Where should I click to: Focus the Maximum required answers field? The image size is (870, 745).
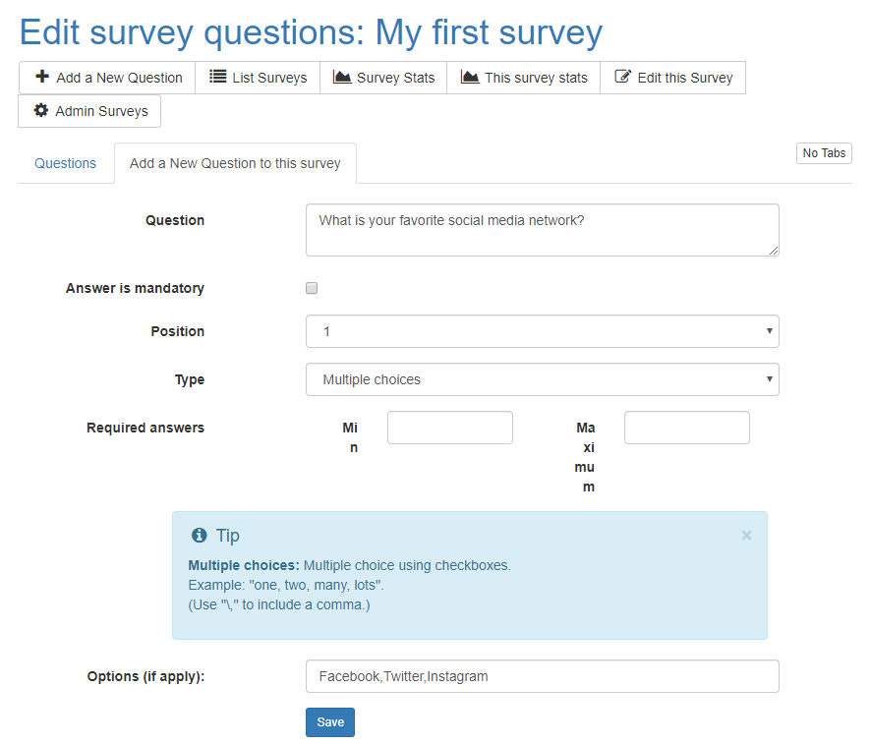pos(686,428)
